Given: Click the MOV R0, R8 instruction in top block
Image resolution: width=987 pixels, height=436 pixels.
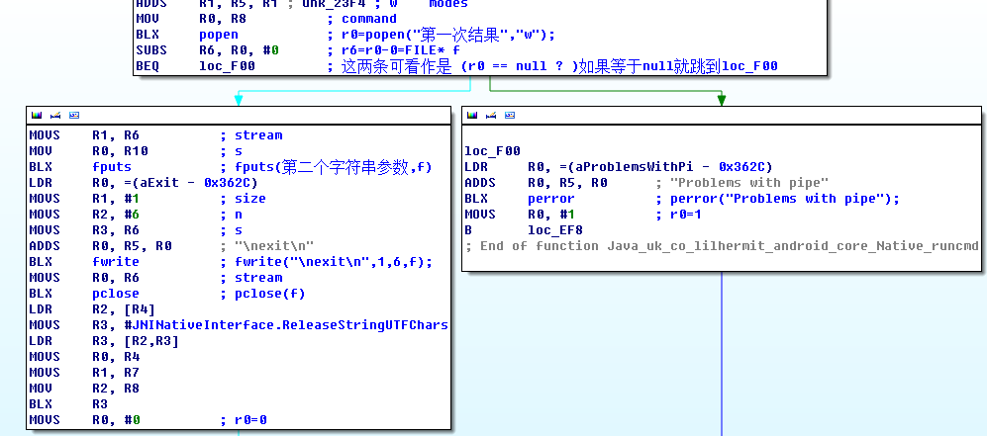Looking at the screenshot, I should click(x=191, y=19).
